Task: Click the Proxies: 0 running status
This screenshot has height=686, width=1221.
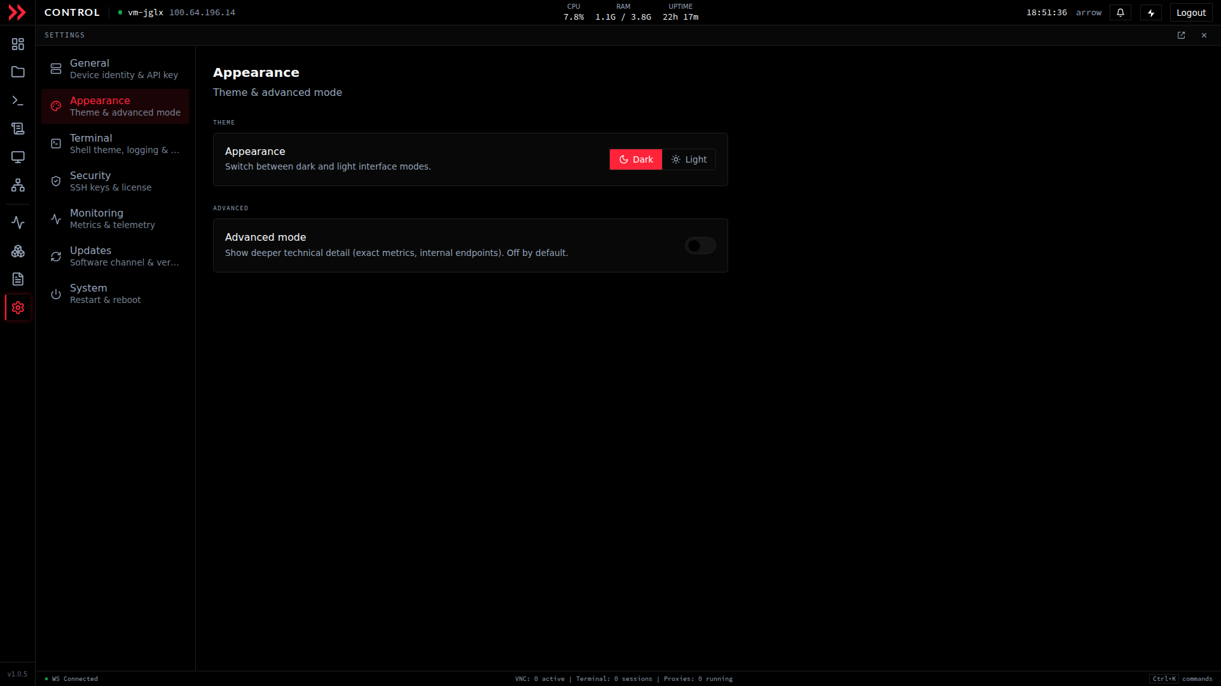Action: coord(698,678)
